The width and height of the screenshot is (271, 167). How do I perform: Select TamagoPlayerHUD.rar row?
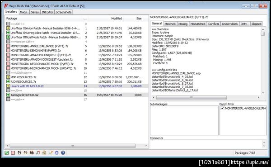pyautogui.click(x=77, y=95)
